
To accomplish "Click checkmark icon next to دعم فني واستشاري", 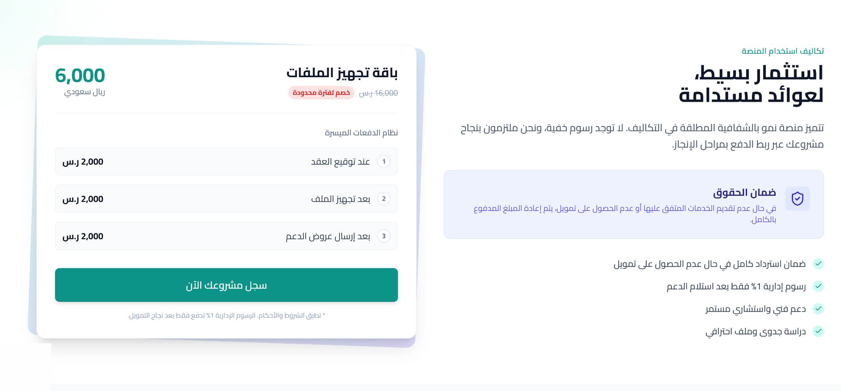I will pyautogui.click(x=818, y=309).
